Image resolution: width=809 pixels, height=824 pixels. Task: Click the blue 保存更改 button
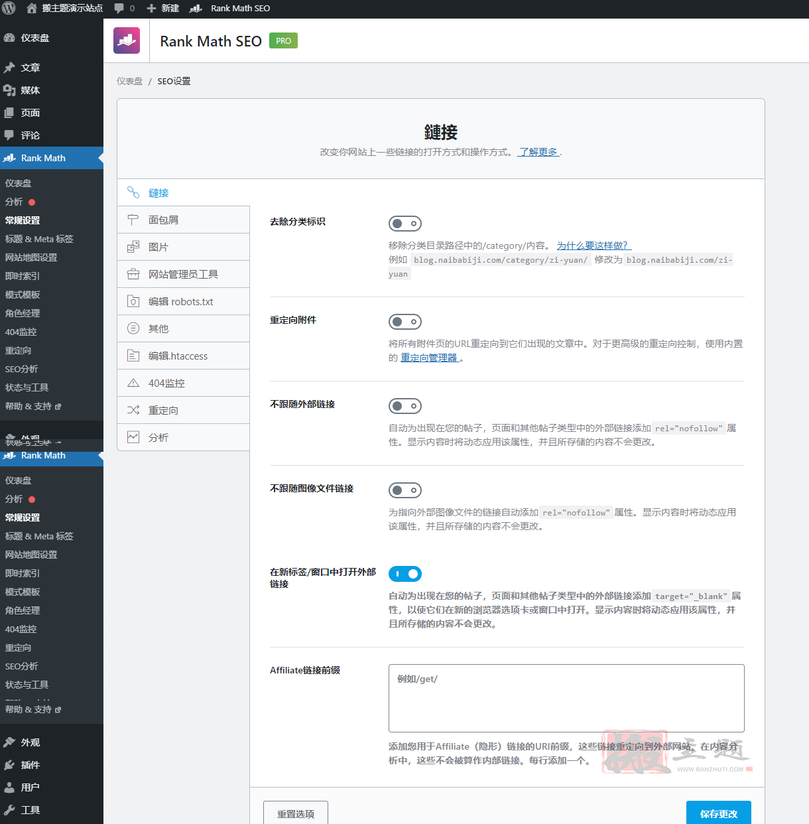click(x=719, y=813)
